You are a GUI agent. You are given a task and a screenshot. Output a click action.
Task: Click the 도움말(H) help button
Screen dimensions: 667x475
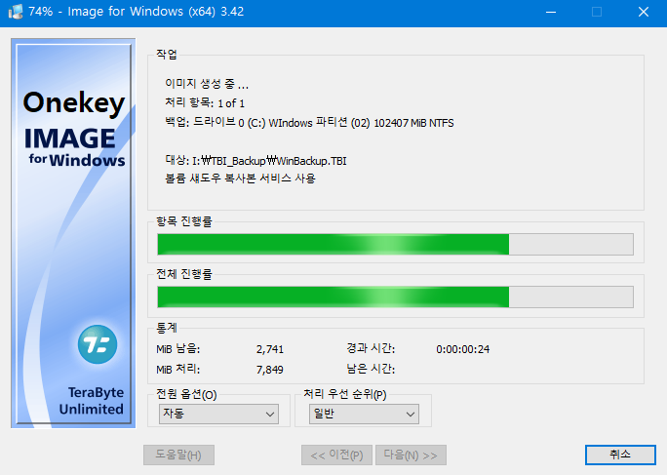pos(178,455)
